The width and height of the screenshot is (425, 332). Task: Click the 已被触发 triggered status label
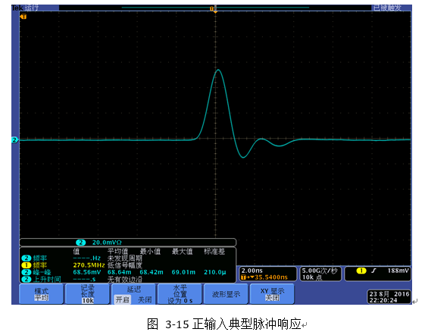tap(387, 8)
